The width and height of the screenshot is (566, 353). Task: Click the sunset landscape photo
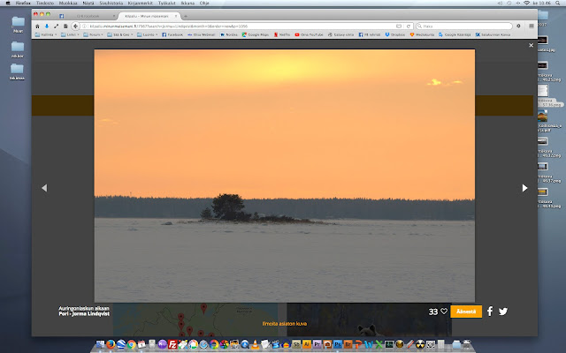point(285,176)
